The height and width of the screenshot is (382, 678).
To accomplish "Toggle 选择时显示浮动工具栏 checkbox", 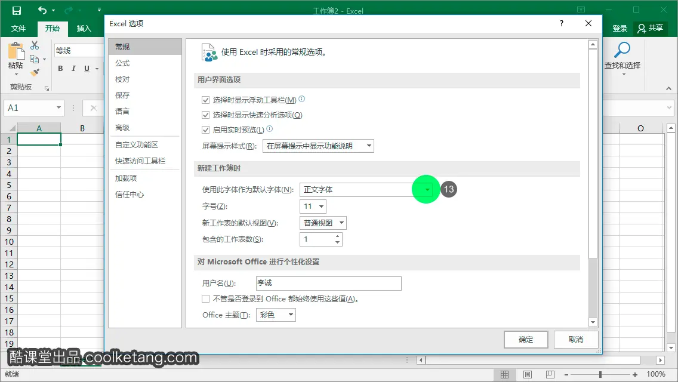I will point(205,100).
